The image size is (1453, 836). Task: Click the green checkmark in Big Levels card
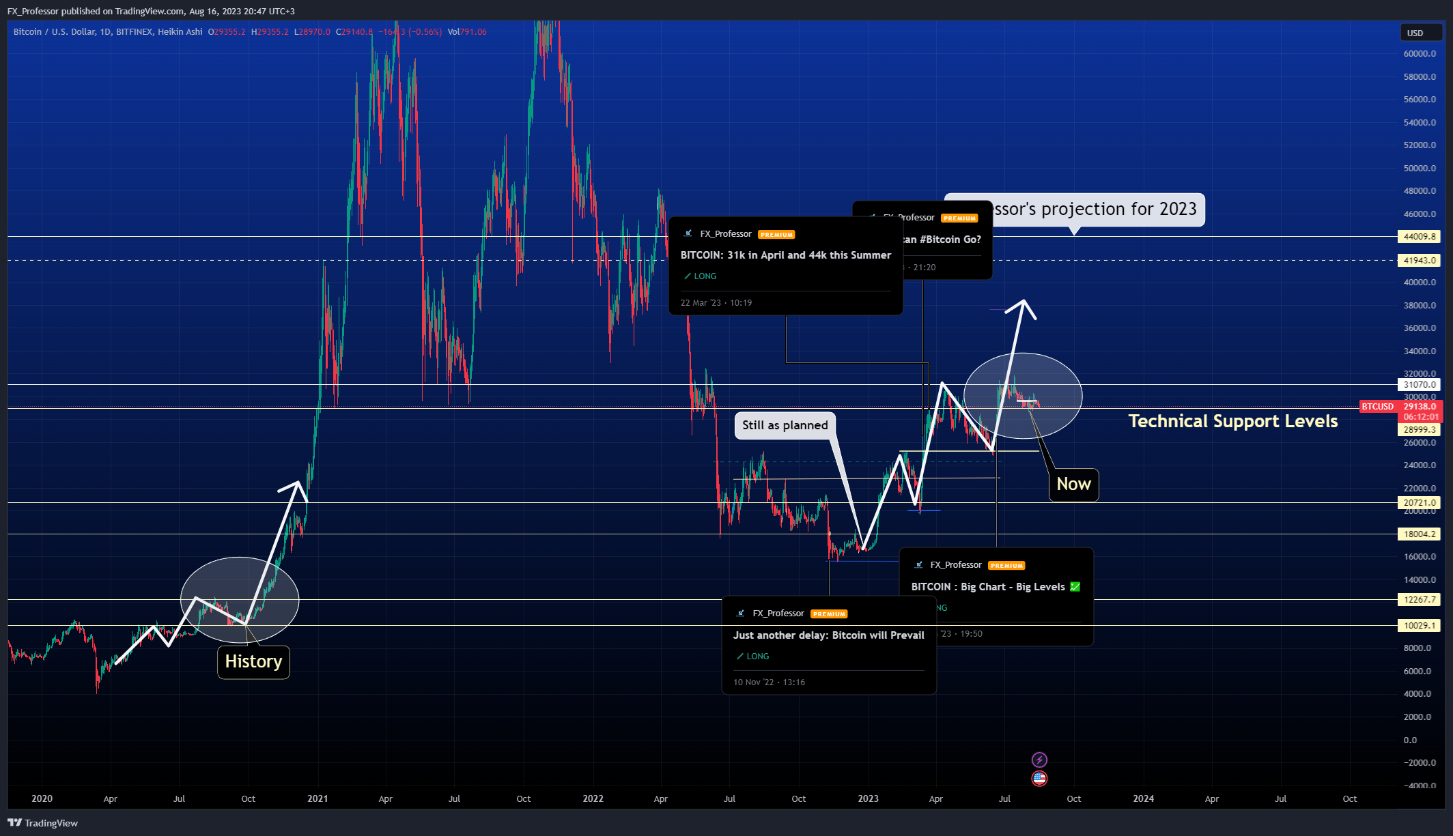1075,587
